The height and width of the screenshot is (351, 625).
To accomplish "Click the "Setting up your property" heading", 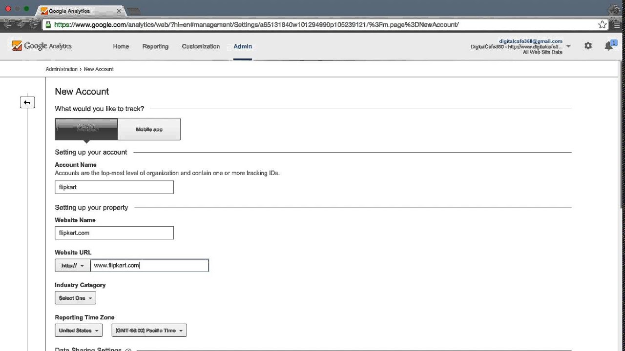I will click(x=91, y=208).
